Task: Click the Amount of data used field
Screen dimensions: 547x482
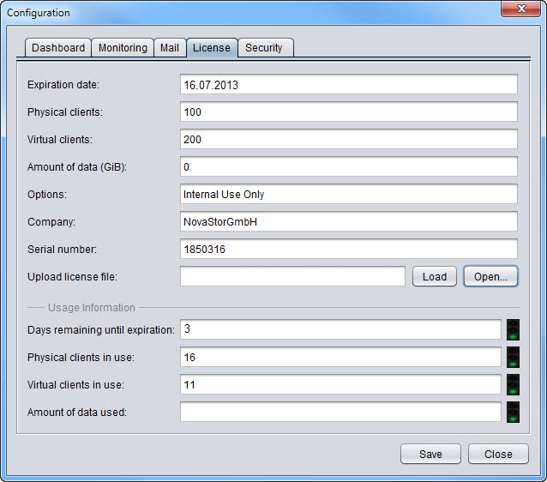Action: click(340, 412)
